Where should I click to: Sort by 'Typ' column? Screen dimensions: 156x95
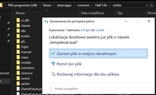tap(120, 13)
